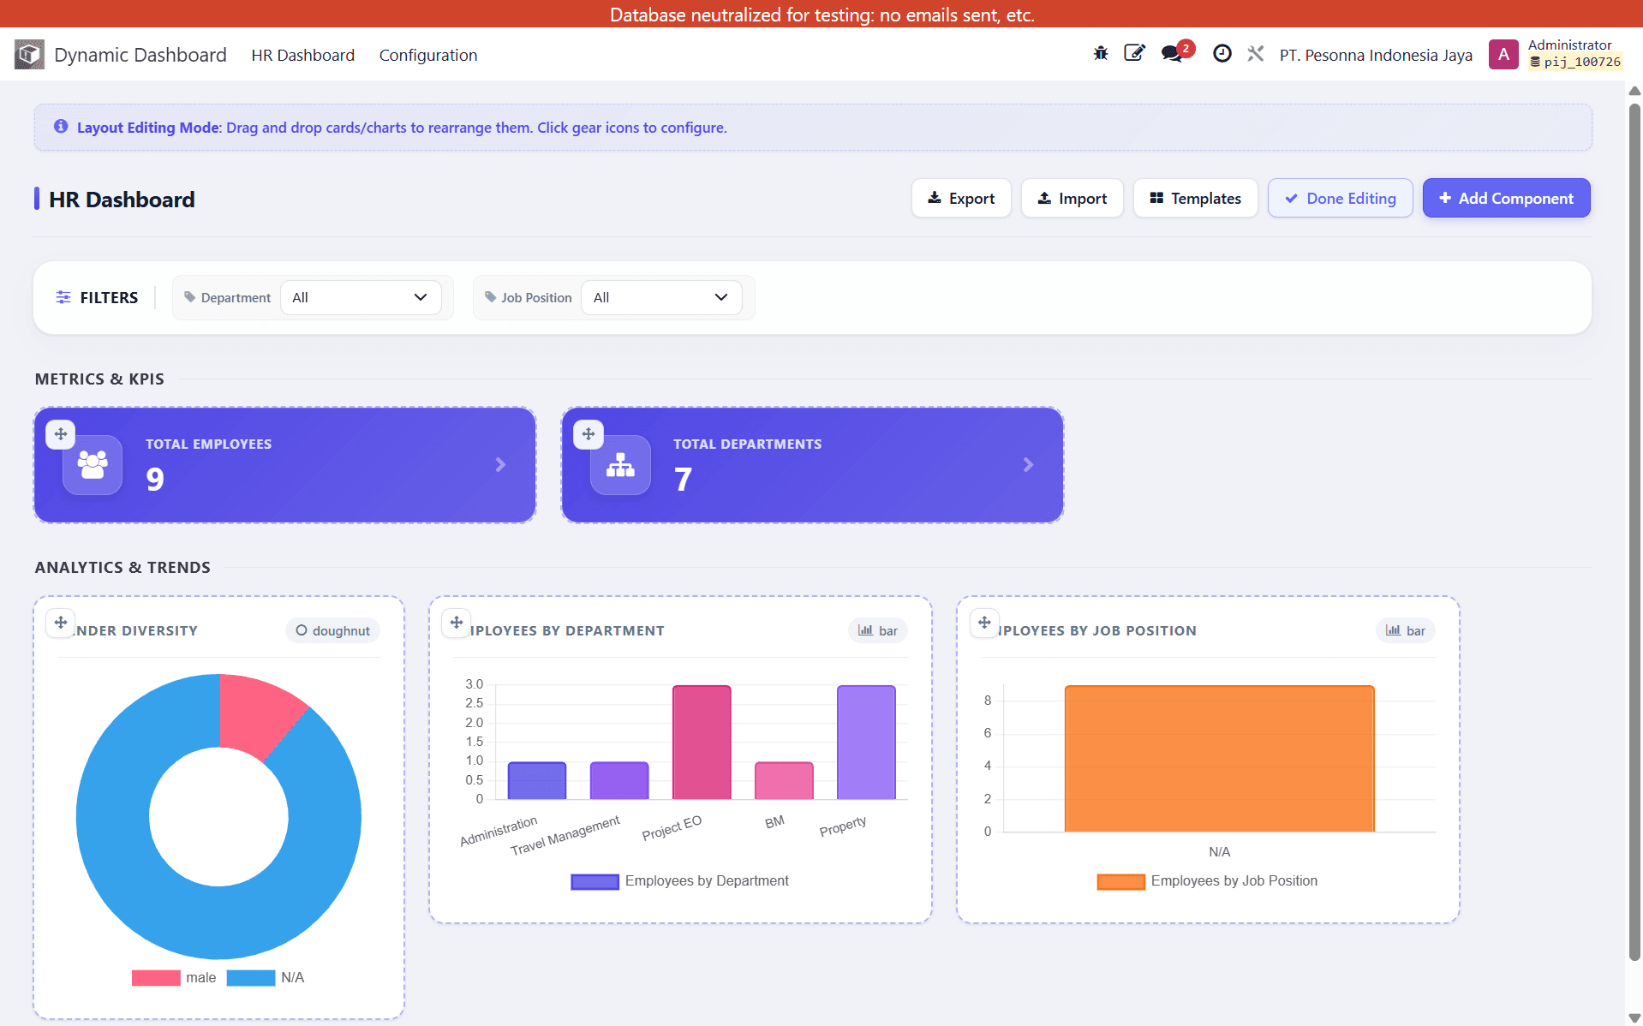
Task: Click chevron arrow on Total Departments card
Action: 1029,464
